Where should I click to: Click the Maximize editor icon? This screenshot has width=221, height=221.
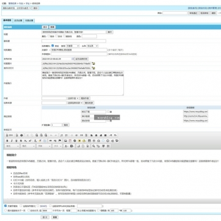(108, 146)
